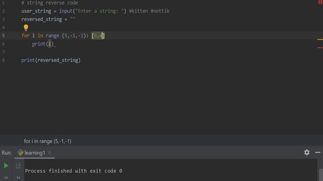Screen dimensions: 323x181
Task: Click 'reversed_string' on line 3
Action: [41, 19]
